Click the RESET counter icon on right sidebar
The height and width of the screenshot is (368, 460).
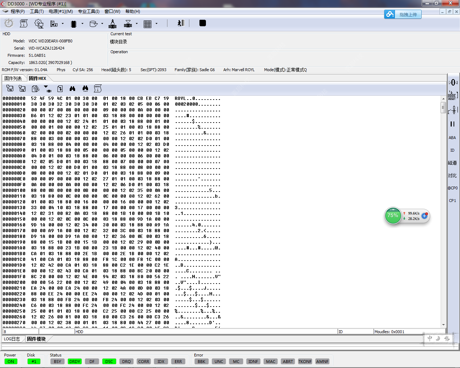(x=452, y=96)
